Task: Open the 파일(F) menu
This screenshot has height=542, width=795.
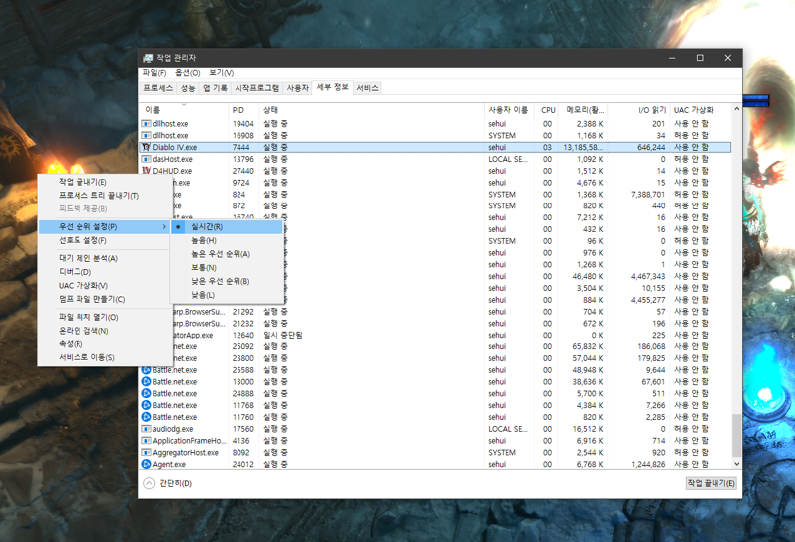Action: click(154, 72)
